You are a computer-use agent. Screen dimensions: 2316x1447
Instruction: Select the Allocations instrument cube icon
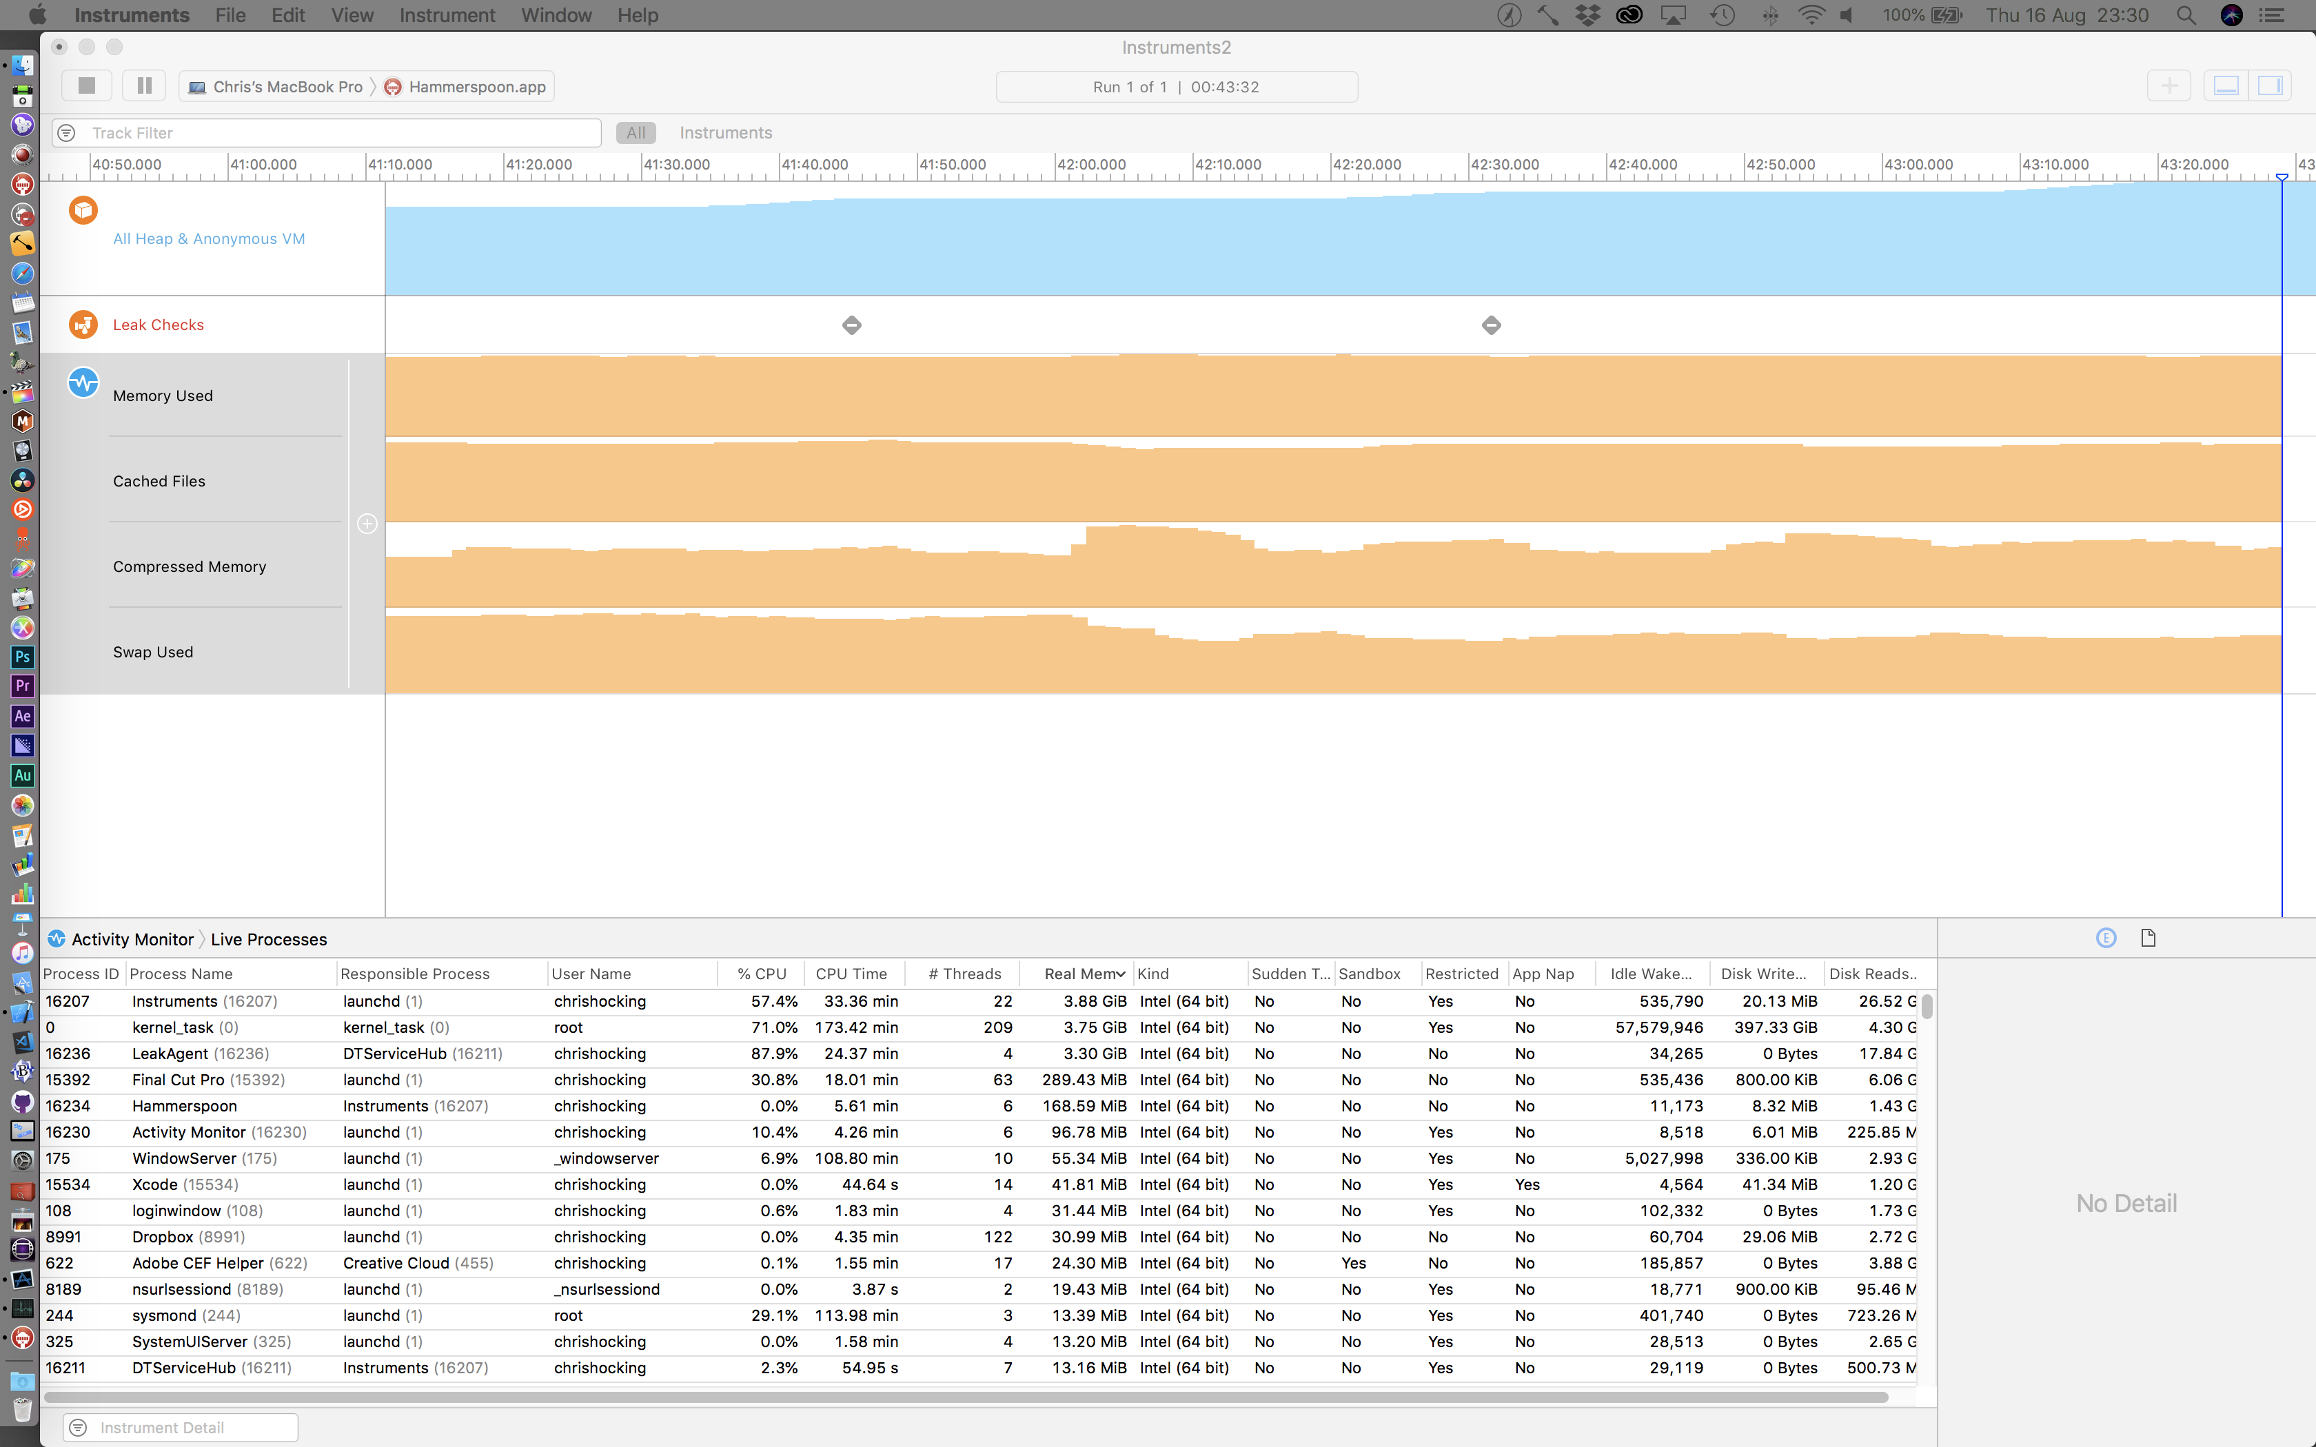(x=83, y=209)
